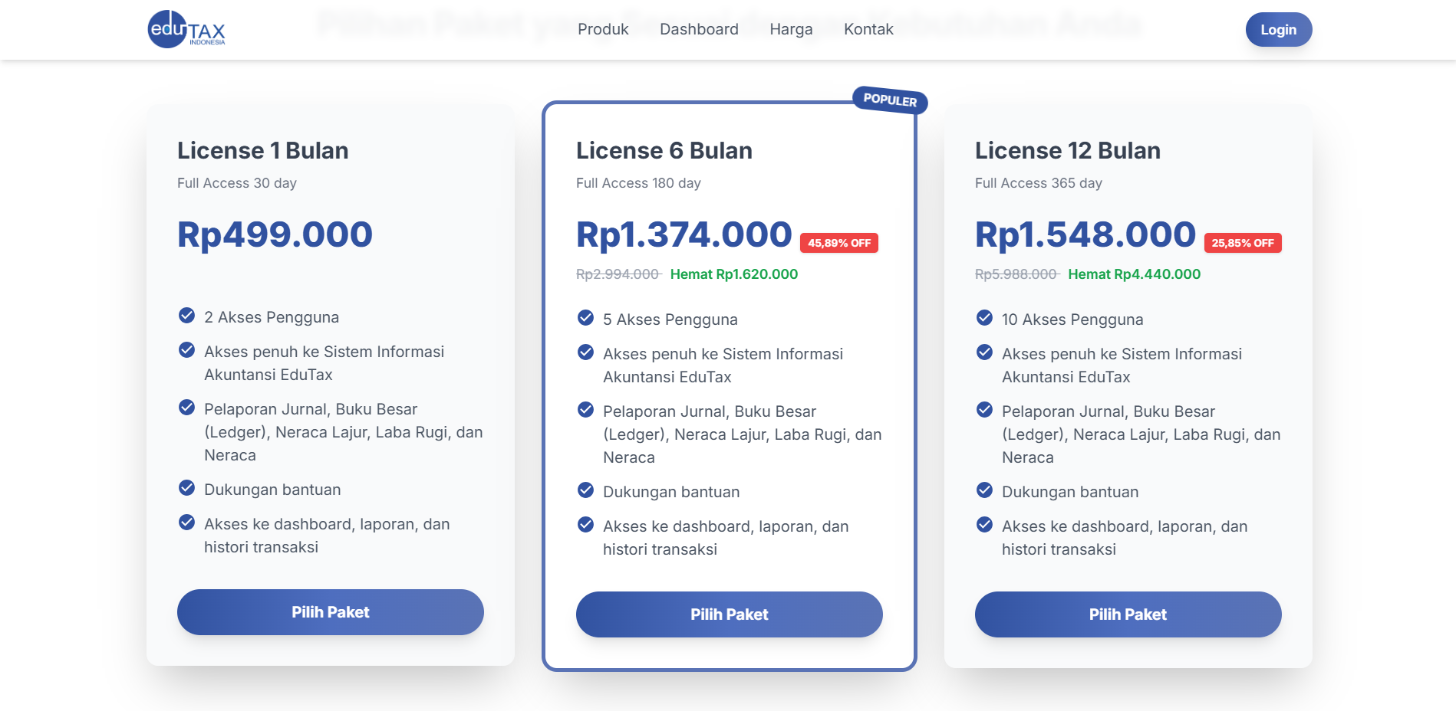Click checkmark icon beside 5 Akses Pengguna
The width and height of the screenshot is (1456, 711).
click(x=585, y=318)
